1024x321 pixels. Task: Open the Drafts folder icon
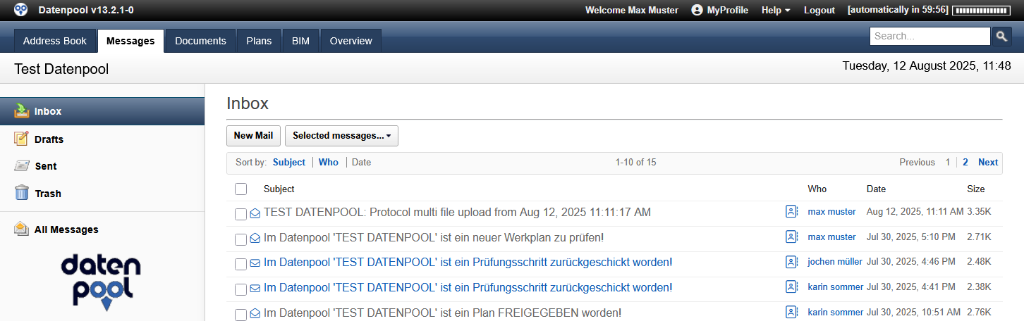click(22, 139)
